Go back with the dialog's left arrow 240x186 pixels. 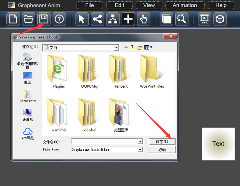click(126, 48)
